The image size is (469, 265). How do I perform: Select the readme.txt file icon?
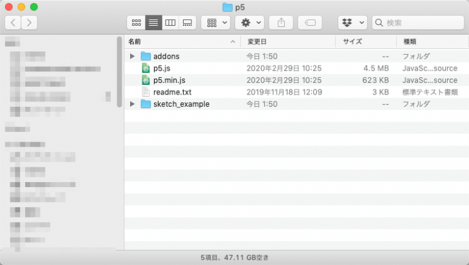146,92
